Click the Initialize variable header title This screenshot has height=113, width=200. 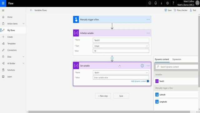[87, 33]
